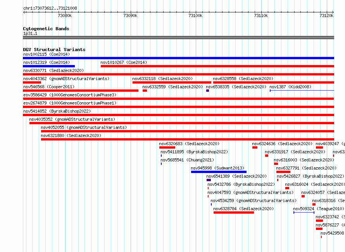Select nsv5432786 (ByrskaBishop2022) variant
The image size is (345, 252).
241,184
